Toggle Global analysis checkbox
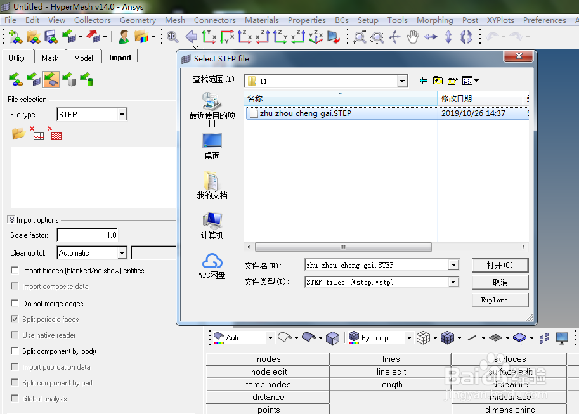This screenshot has height=414, width=579. point(15,399)
